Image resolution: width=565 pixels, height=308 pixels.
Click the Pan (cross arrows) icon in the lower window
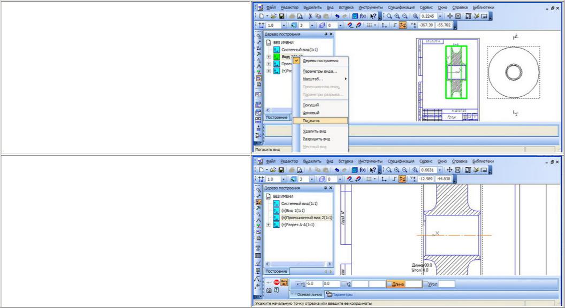(449, 170)
